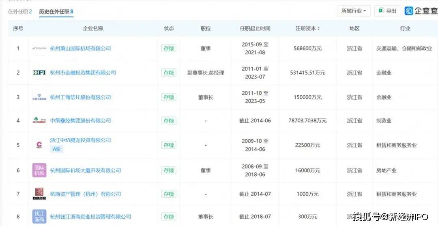Click the 副董事长,总经理 position cell
The width and height of the screenshot is (438, 226).
[x=206, y=72]
